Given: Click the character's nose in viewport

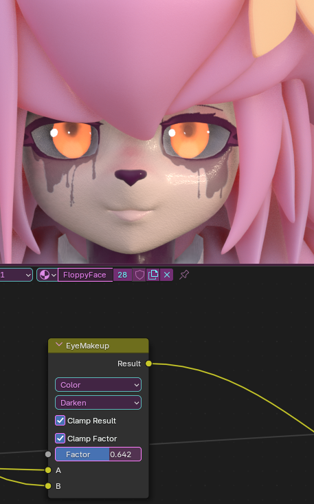Looking at the screenshot, I should (131, 177).
